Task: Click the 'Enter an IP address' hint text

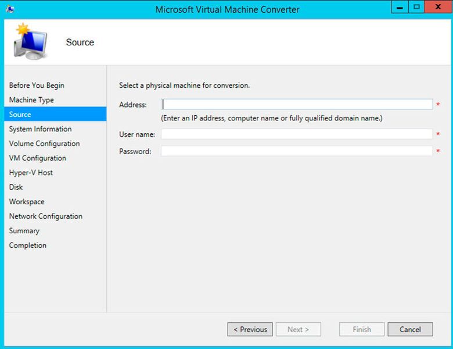Action: (x=272, y=118)
